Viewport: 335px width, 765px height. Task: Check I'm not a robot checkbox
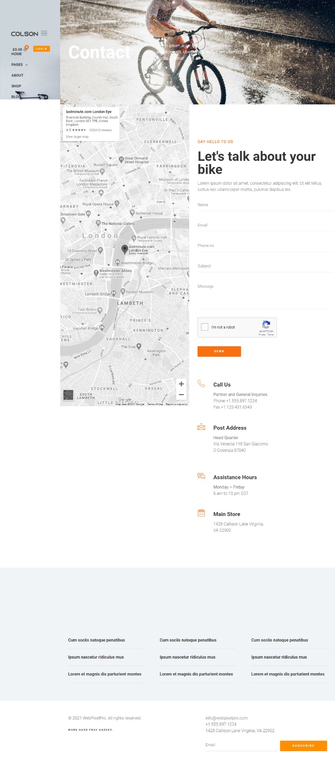[x=205, y=327]
